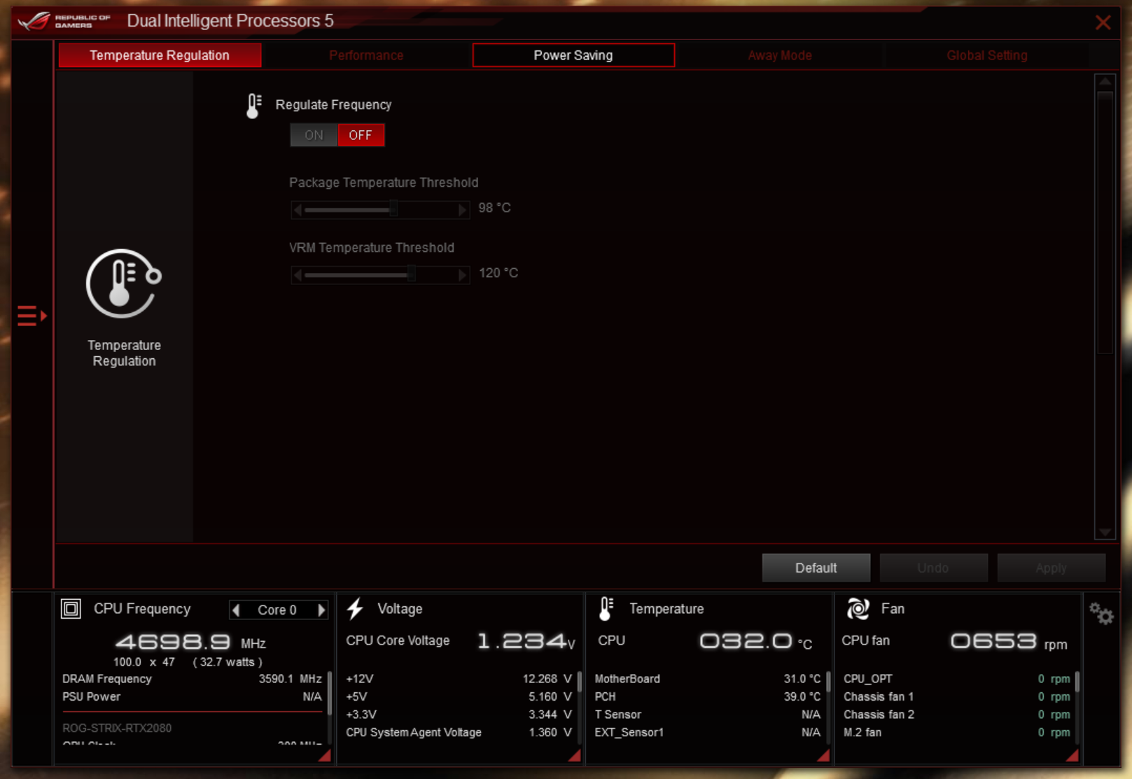This screenshot has width=1132, height=779.
Task: Click the CPU Frequency chip icon
Action: coord(71,608)
